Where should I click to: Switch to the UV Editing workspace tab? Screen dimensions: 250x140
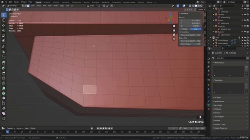(x=66, y=2)
